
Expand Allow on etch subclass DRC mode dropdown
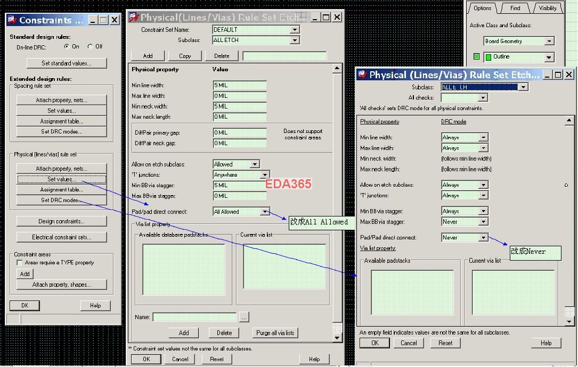pos(483,185)
